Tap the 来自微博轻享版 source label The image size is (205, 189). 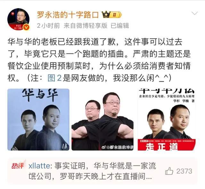pos(86,26)
